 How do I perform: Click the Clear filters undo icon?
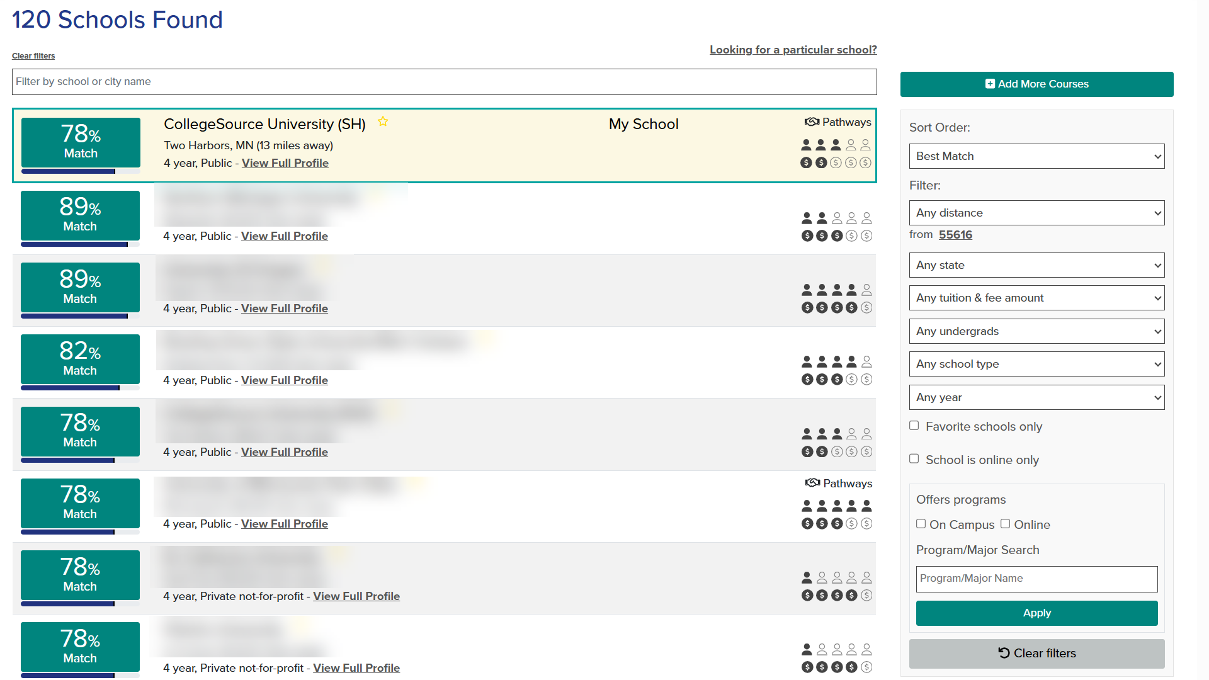point(1004,653)
